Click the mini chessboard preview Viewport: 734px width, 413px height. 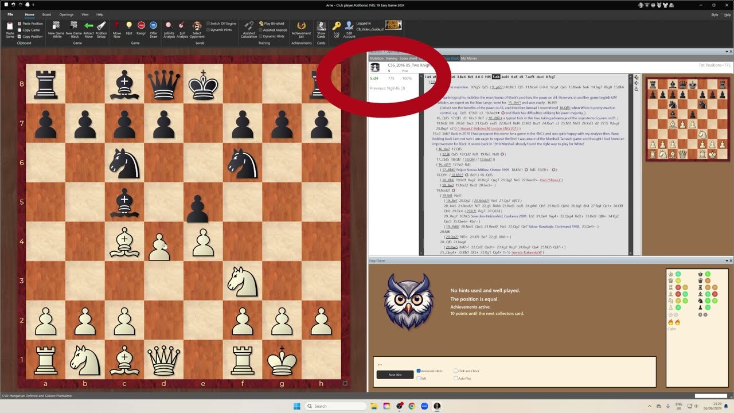point(687,119)
